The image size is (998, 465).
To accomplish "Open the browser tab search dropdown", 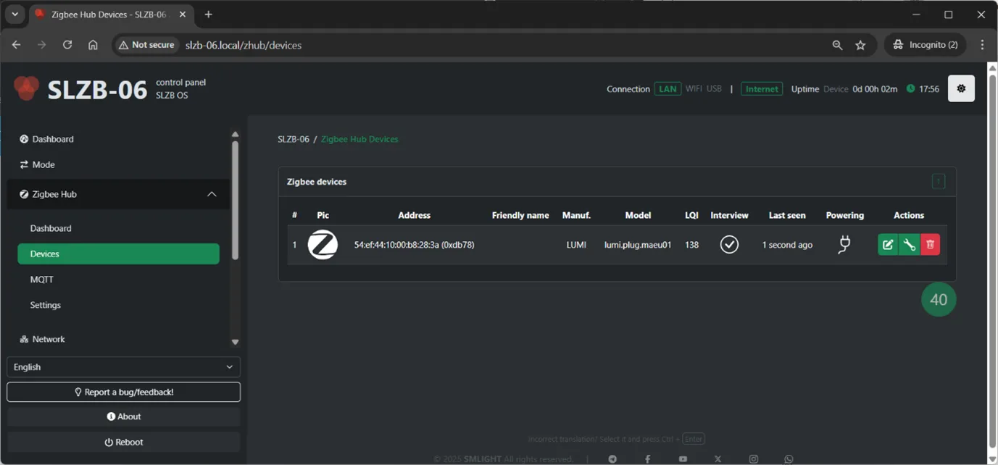I will tap(14, 14).
